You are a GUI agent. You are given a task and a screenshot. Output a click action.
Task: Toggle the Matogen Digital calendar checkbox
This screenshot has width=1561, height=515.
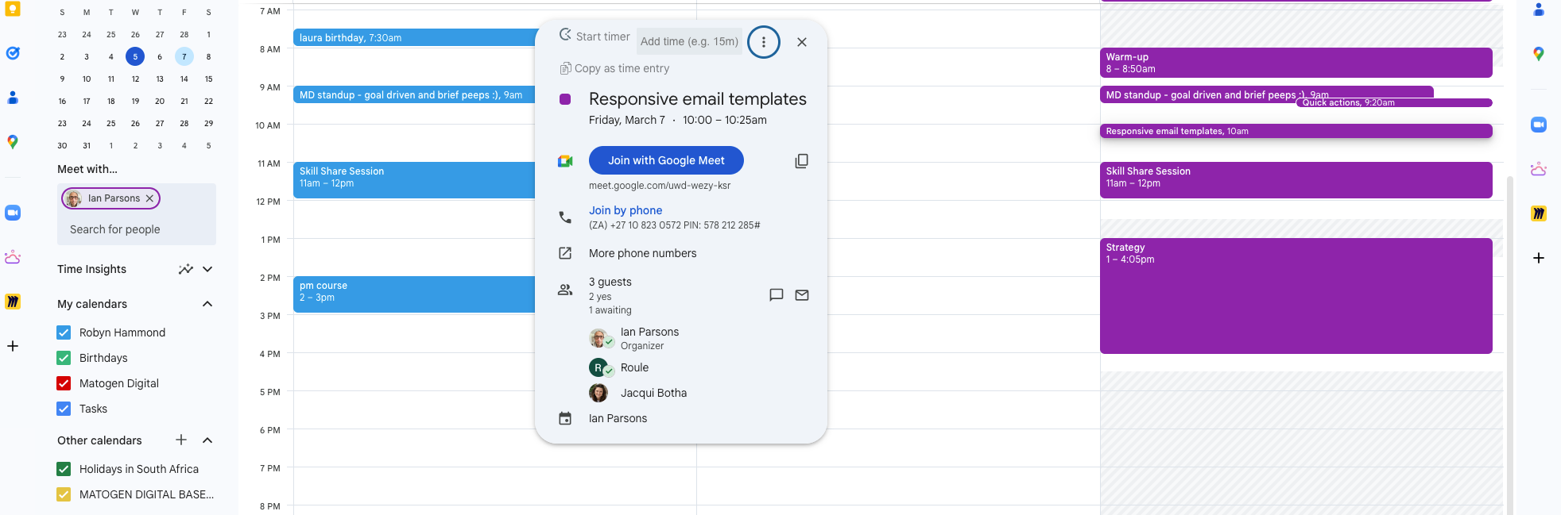coord(64,383)
